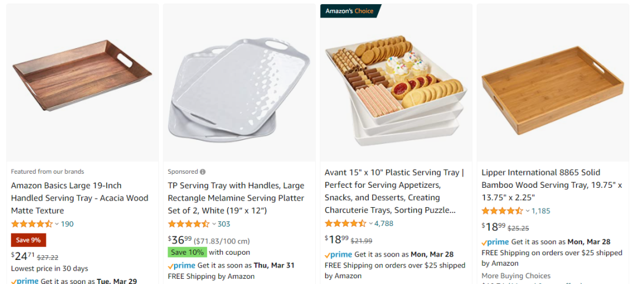This screenshot has height=284, width=635.
Task: Click the Sponsored info icon
Action: (203, 172)
